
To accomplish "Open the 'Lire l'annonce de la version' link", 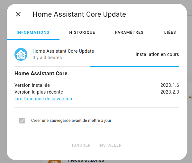I will click(x=43, y=99).
